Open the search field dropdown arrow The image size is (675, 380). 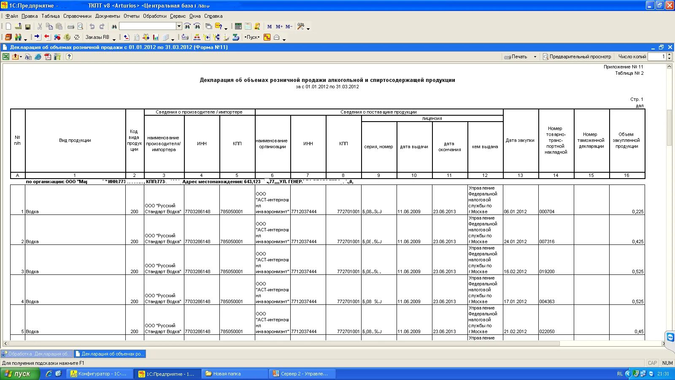click(x=179, y=26)
